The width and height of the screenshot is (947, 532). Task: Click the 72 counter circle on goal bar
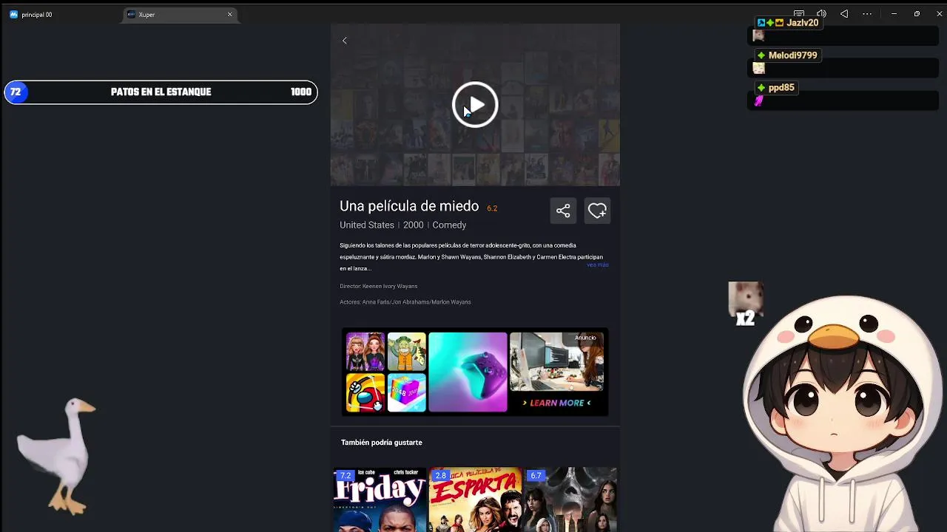[16, 92]
